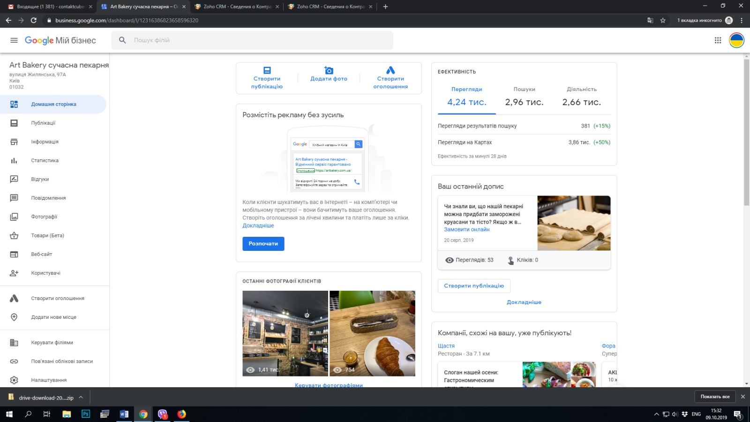750x422 pixels.
Task: Open the main hamburger menu
Action: (14, 40)
